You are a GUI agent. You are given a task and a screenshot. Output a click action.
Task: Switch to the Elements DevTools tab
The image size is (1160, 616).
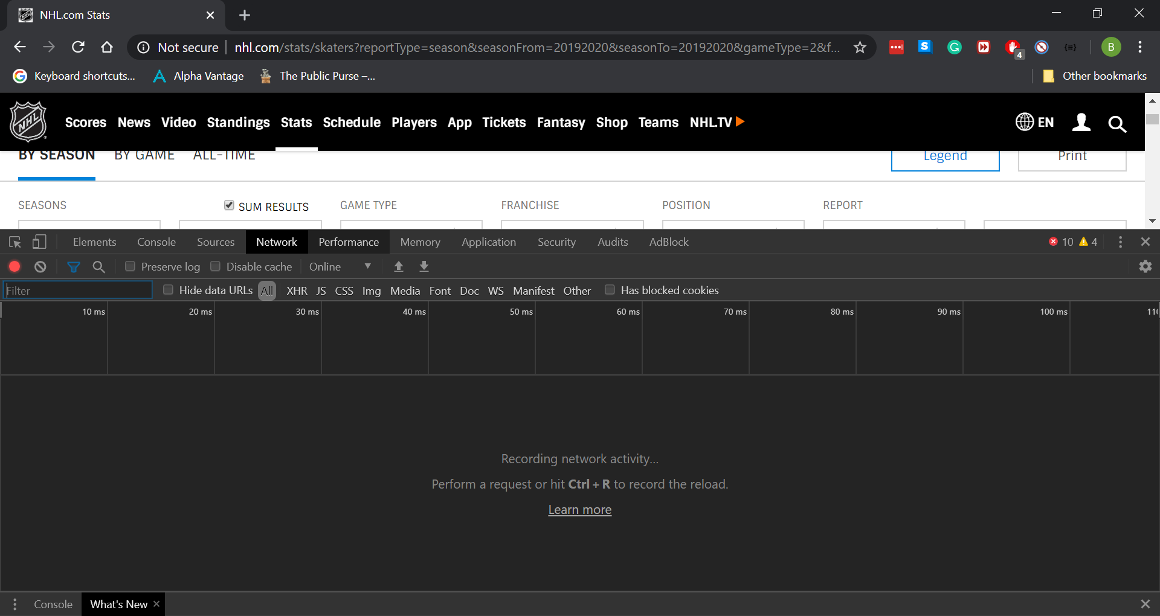[x=94, y=242]
